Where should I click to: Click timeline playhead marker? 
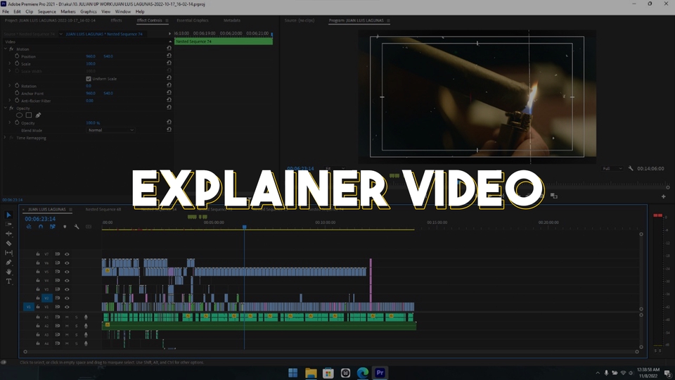(x=244, y=227)
